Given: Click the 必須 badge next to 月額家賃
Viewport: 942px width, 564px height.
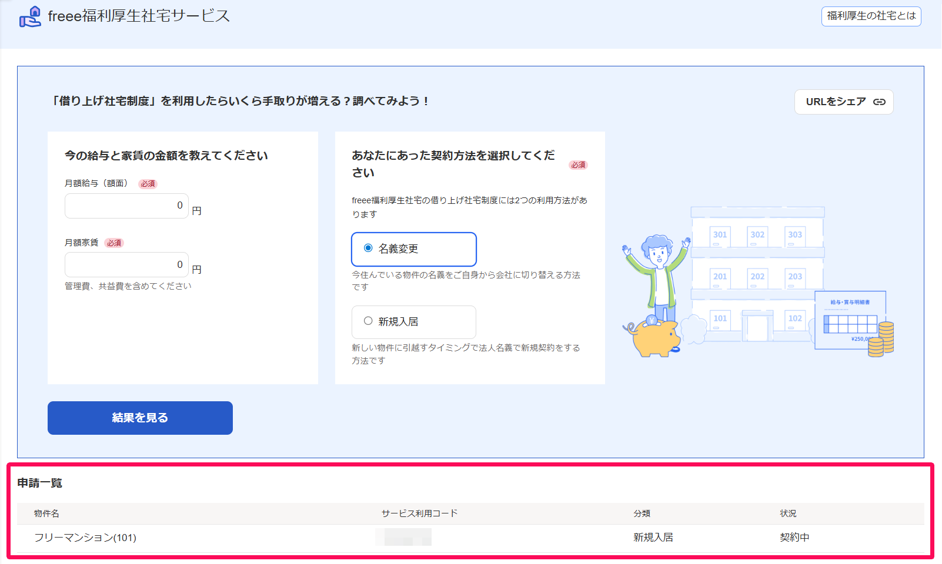Looking at the screenshot, I should [115, 242].
